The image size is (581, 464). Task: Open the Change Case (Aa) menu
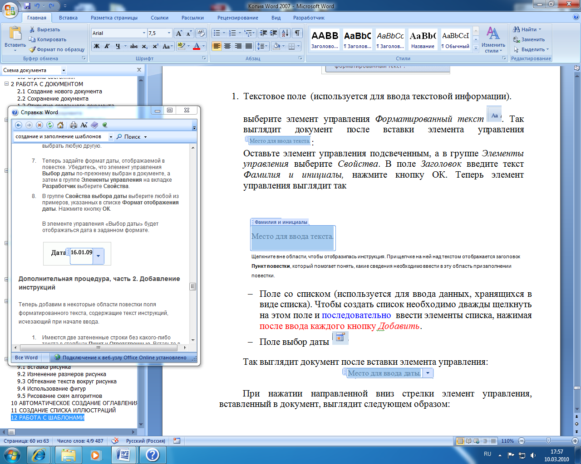(167, 46)
